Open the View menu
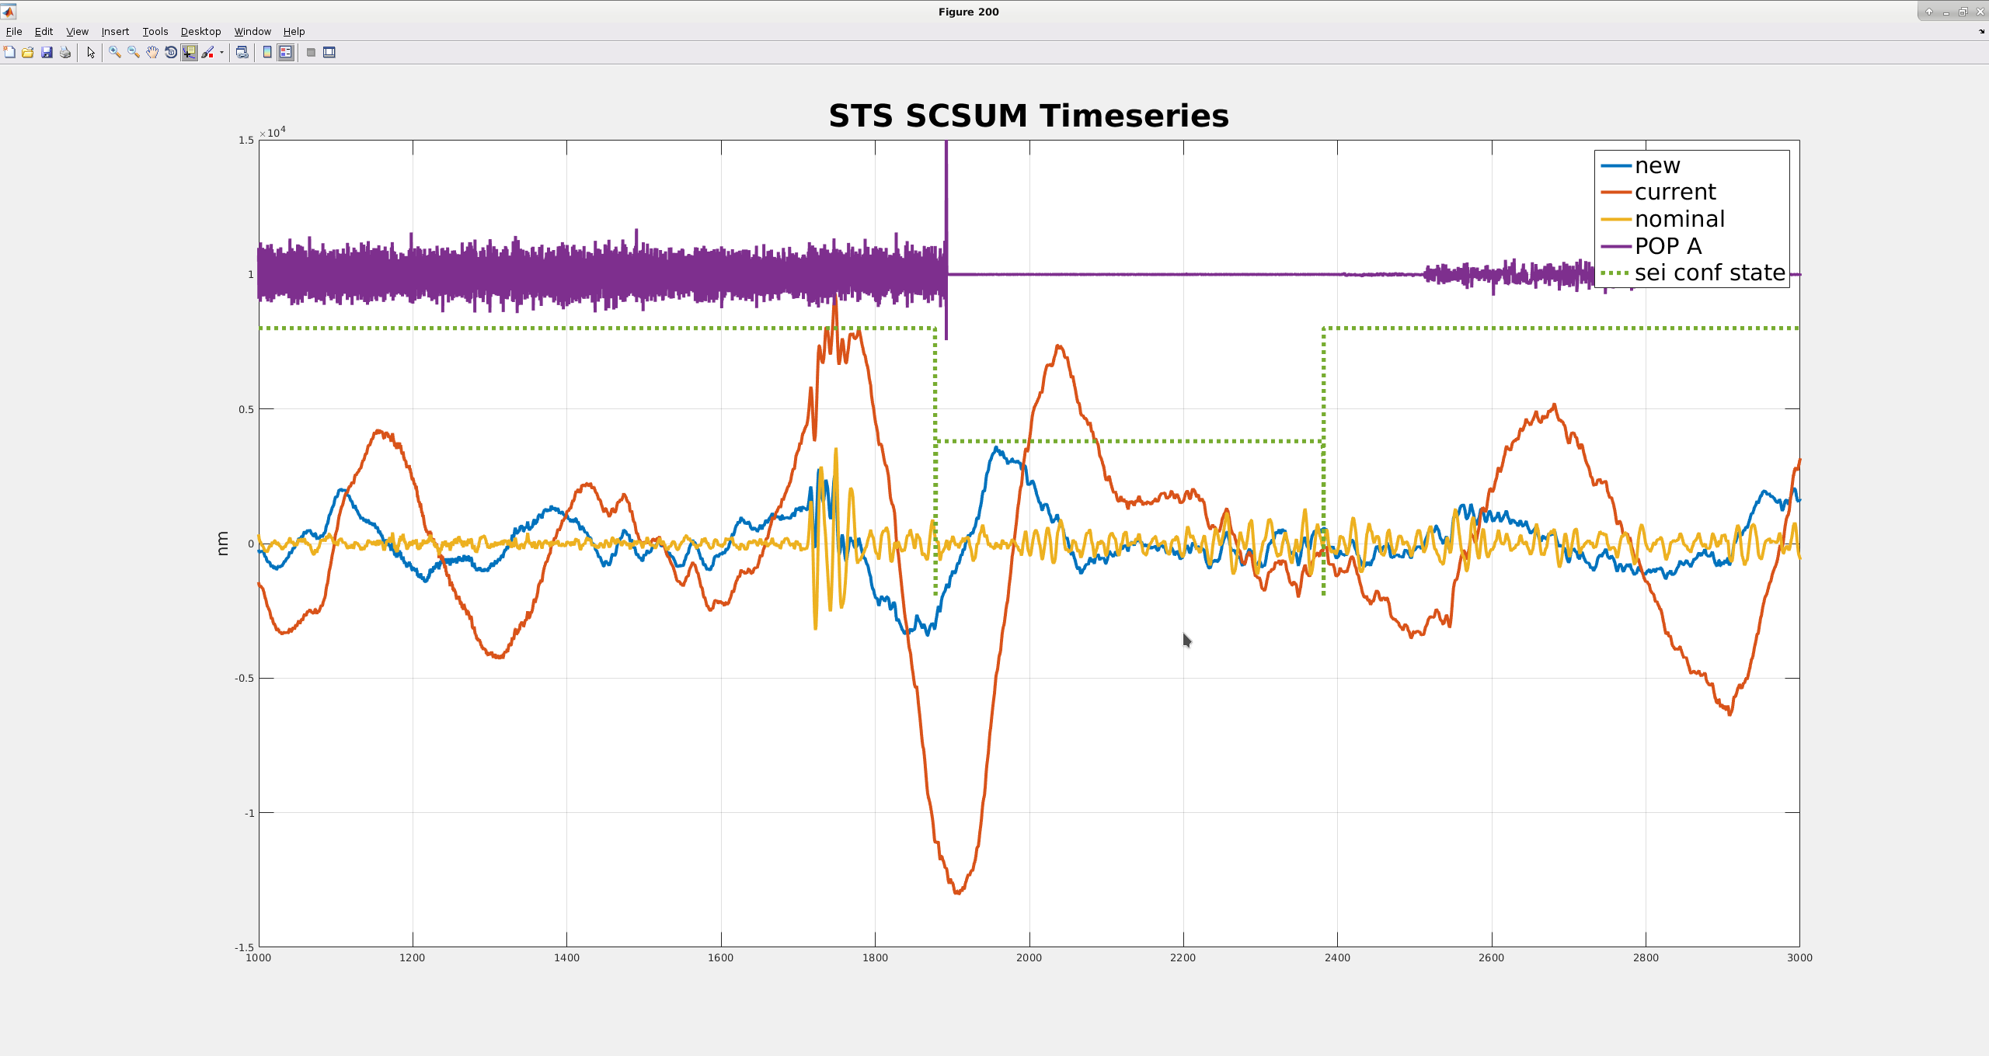 [x=77, y=31]
